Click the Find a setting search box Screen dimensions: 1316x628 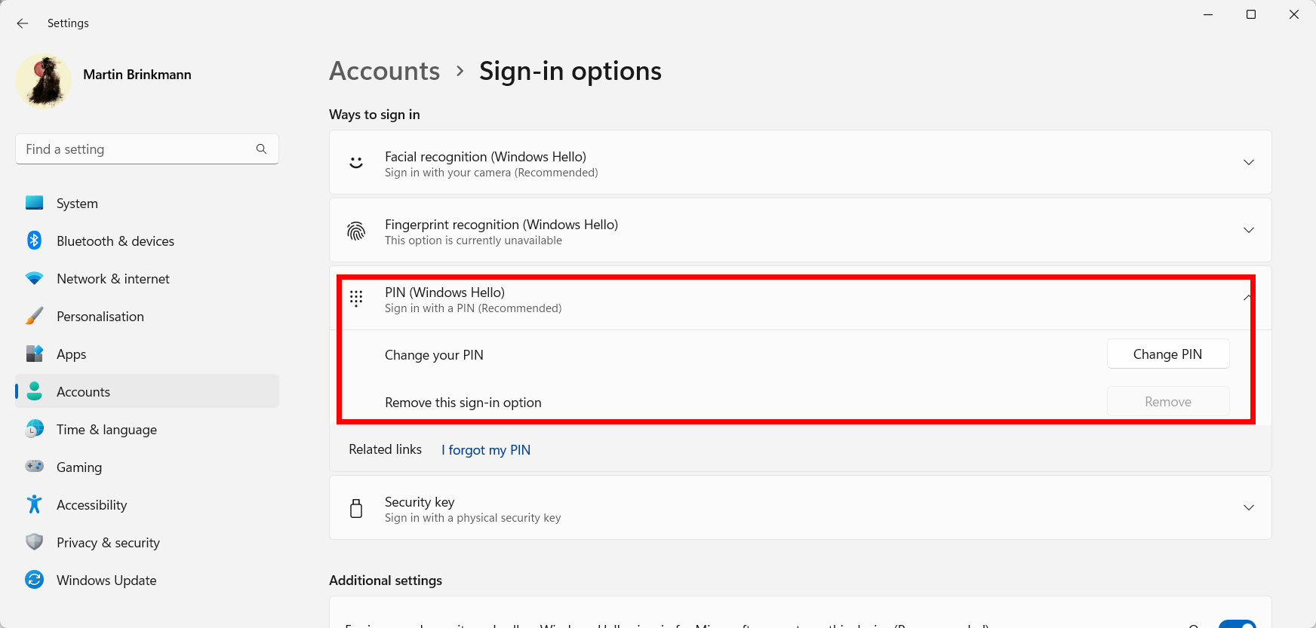(x=147, y=149)
